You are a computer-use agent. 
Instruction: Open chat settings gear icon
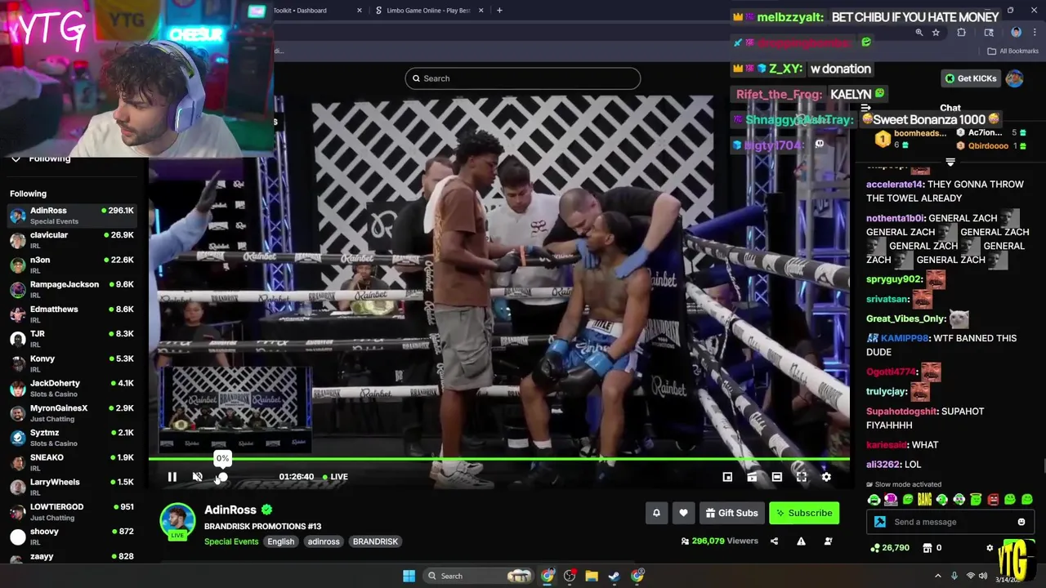pos(990,548)
